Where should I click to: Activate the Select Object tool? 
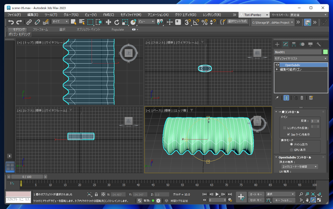[x=74, y=22]
